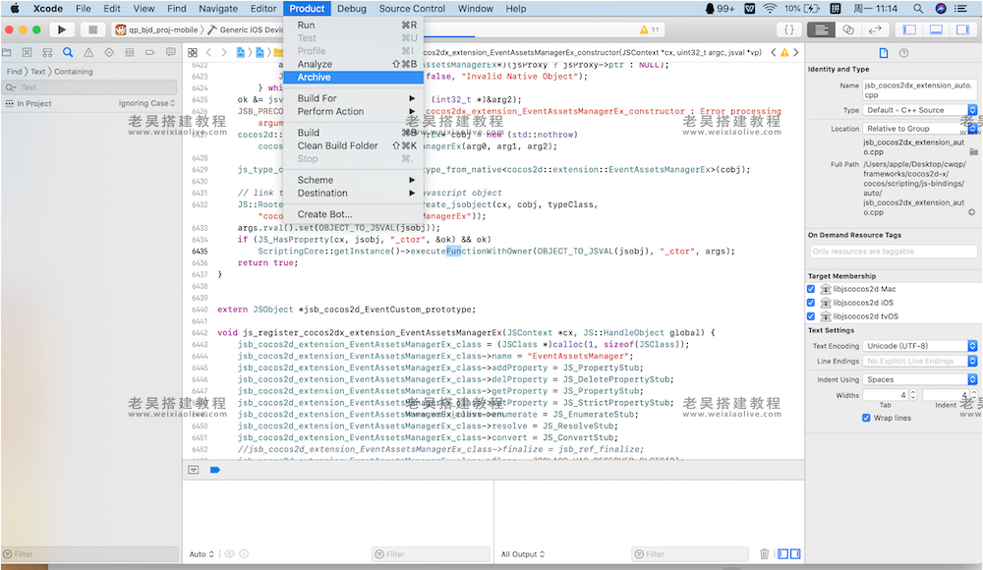Click the Find navigator Text search field

(93, 87)
